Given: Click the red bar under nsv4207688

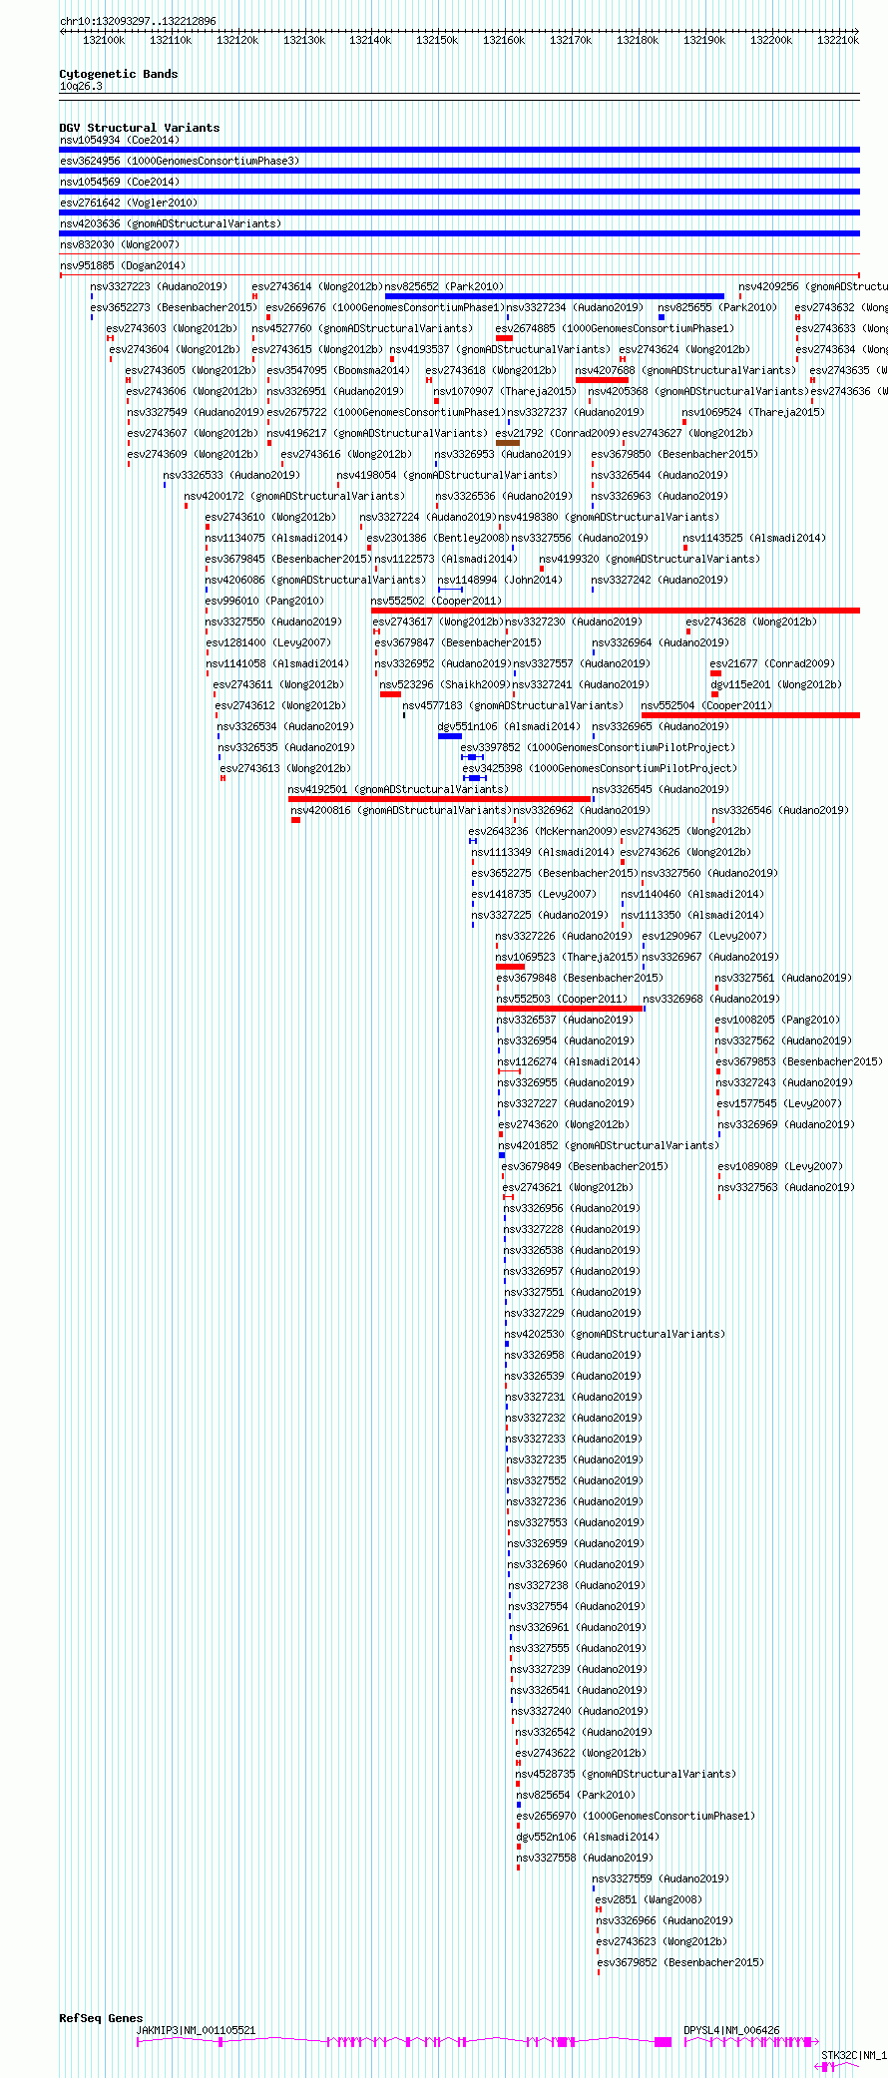Looking at the screenshot, I should [x=602, y=380].
